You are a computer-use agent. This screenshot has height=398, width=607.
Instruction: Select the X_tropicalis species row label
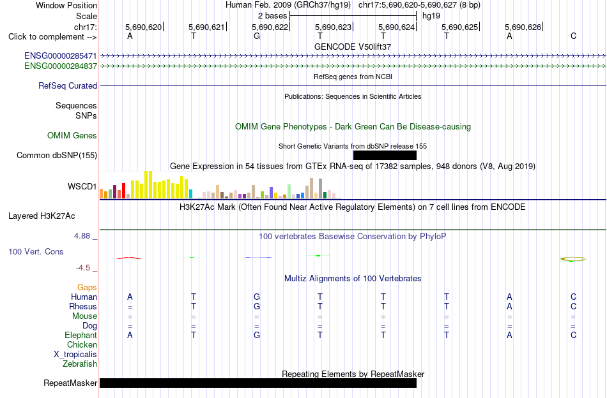(75, 355)
